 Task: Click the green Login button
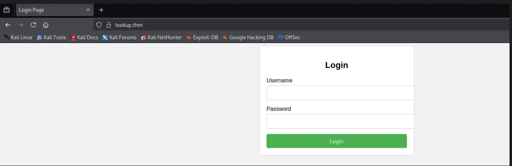click(337, 141)
